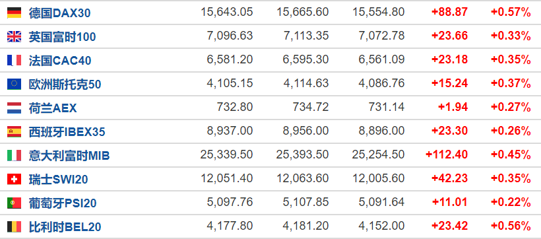541x239 pixels.
Task: Click the Netherlands flag icon
Action: point(14,108)
